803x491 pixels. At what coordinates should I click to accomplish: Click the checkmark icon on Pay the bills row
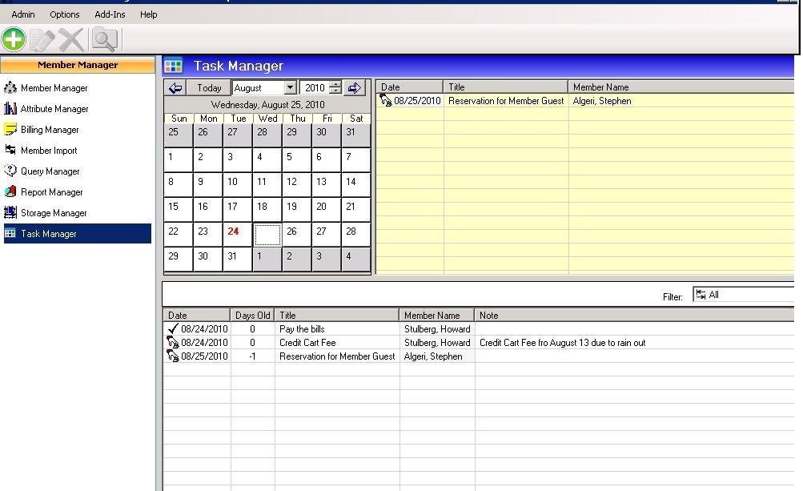pyautogui.click(x=173, y=328)
